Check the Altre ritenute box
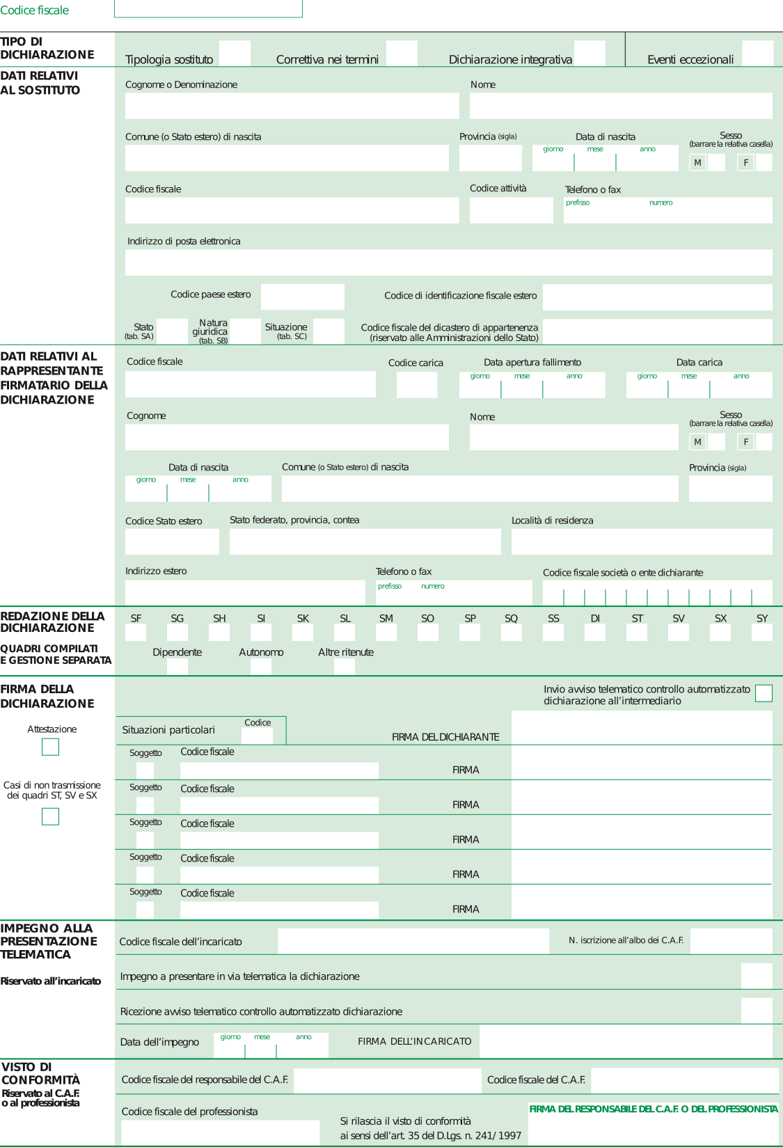This screenshot has height=1147, width=783. point(345,667)
